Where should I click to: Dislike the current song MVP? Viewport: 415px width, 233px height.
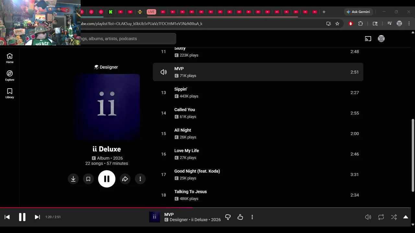point(228,217)
